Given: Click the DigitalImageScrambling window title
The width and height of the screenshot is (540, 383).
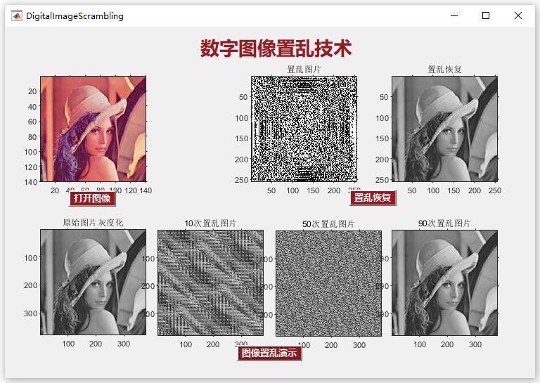Looking at the screenshot, I should (x=75, y=16).
